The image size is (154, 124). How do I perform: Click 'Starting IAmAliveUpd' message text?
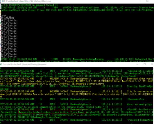click(x=140, y=86)
